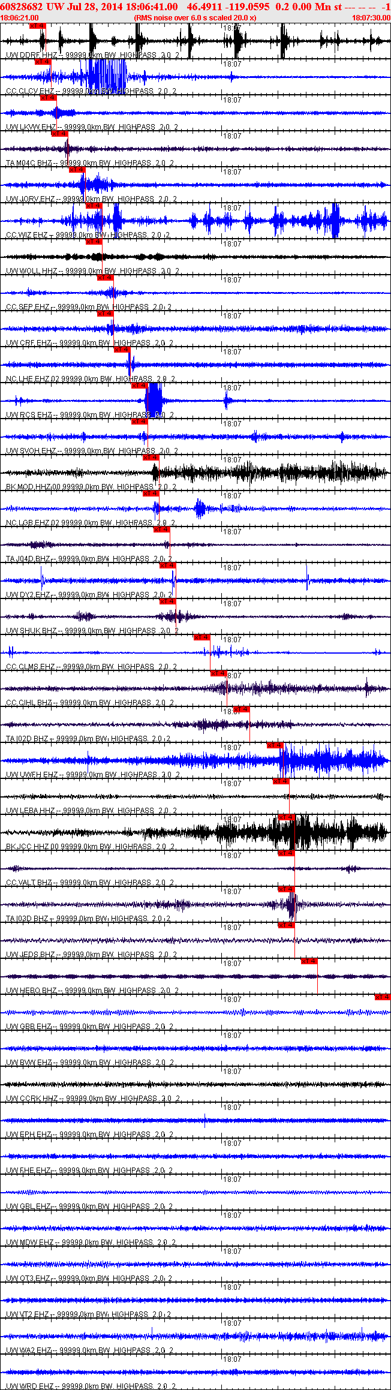
Task: Click the red pick flag on the HEBO trace
Action: pos(309,961)
